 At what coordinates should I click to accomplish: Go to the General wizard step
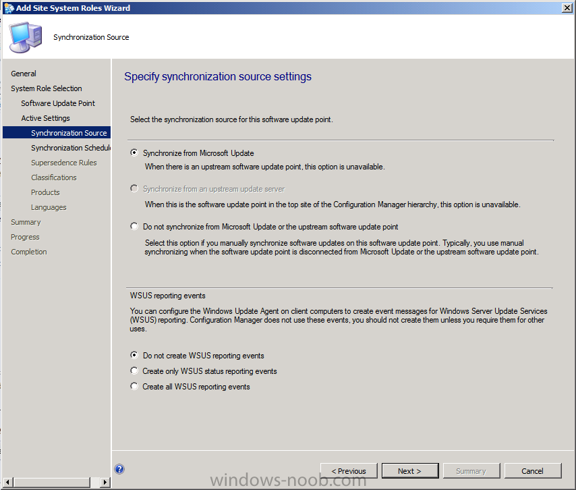tap(24, 74)
